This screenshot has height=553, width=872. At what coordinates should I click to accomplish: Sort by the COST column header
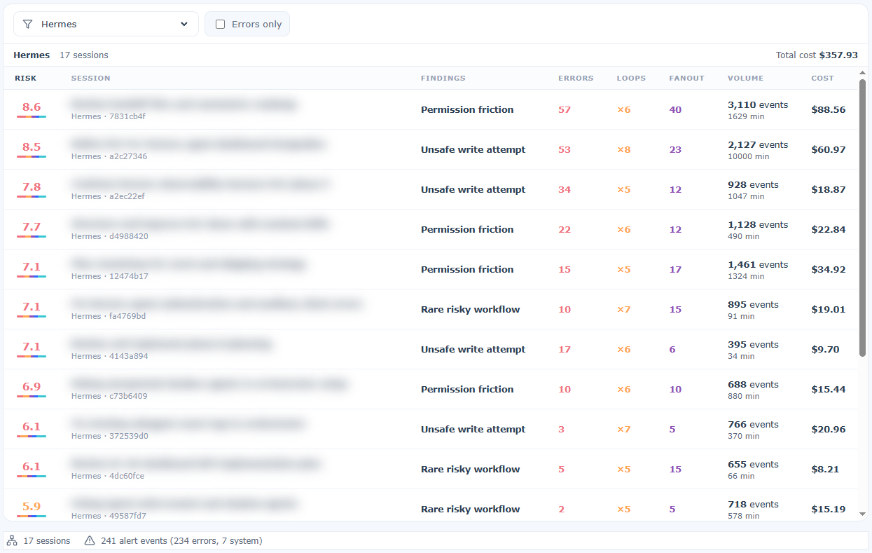pyautogui.click(x=823, y=78)
